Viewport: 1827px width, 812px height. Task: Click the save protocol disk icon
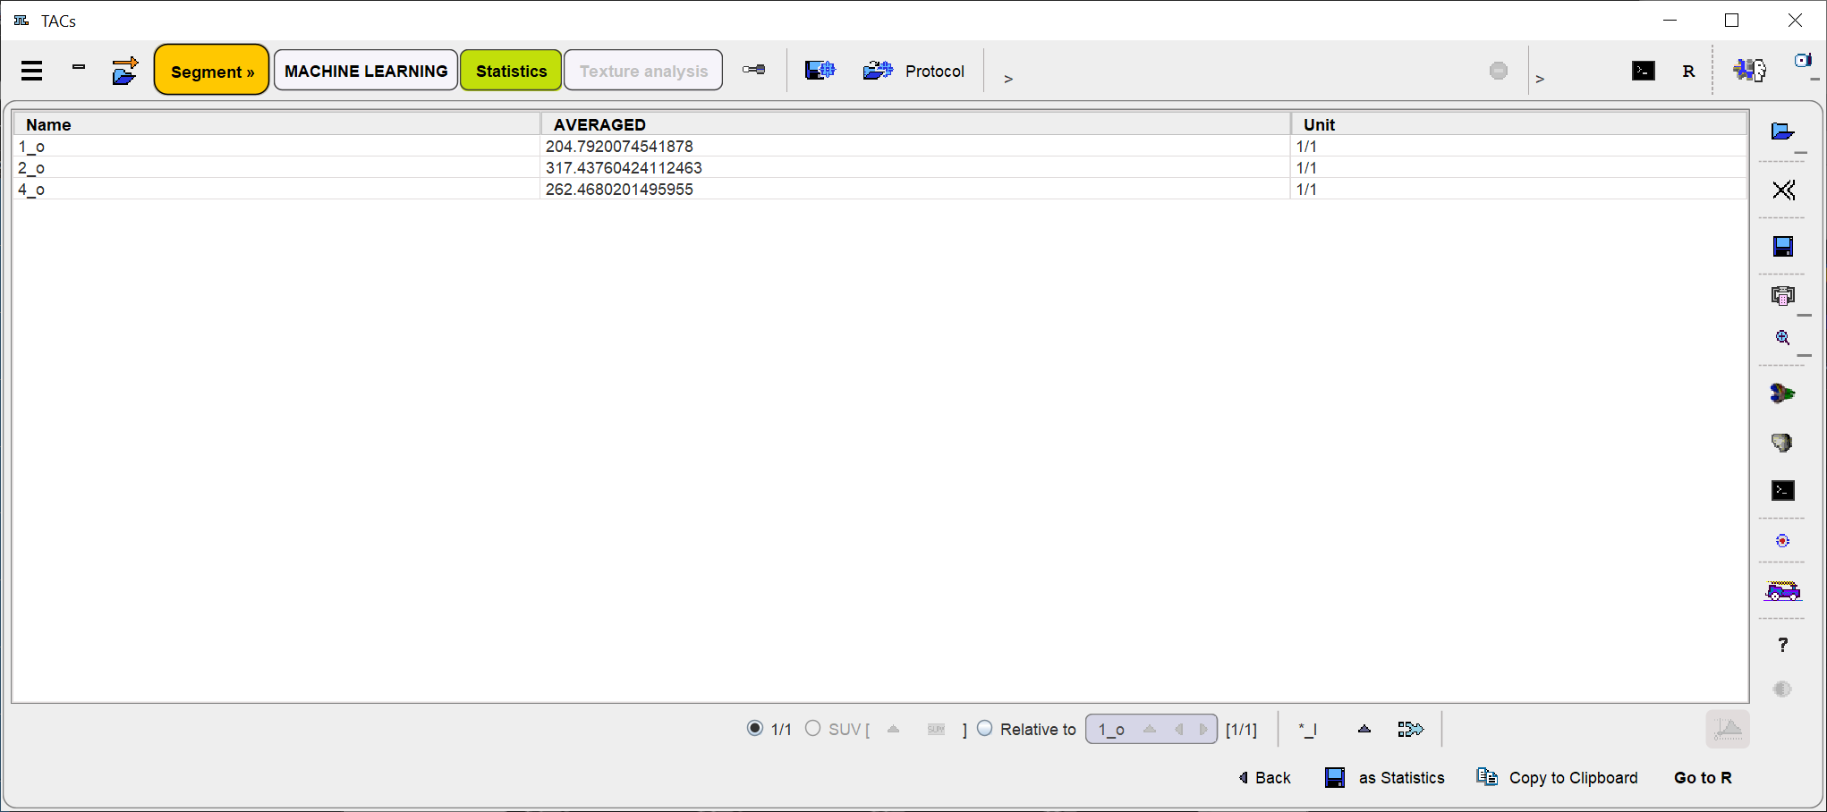[820, 71]
